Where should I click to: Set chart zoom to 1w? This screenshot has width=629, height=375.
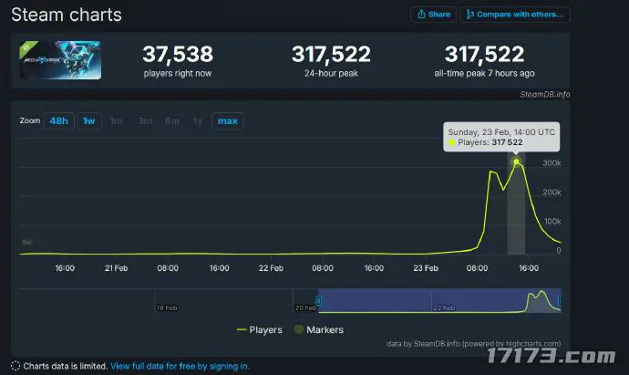click(88, 120)
